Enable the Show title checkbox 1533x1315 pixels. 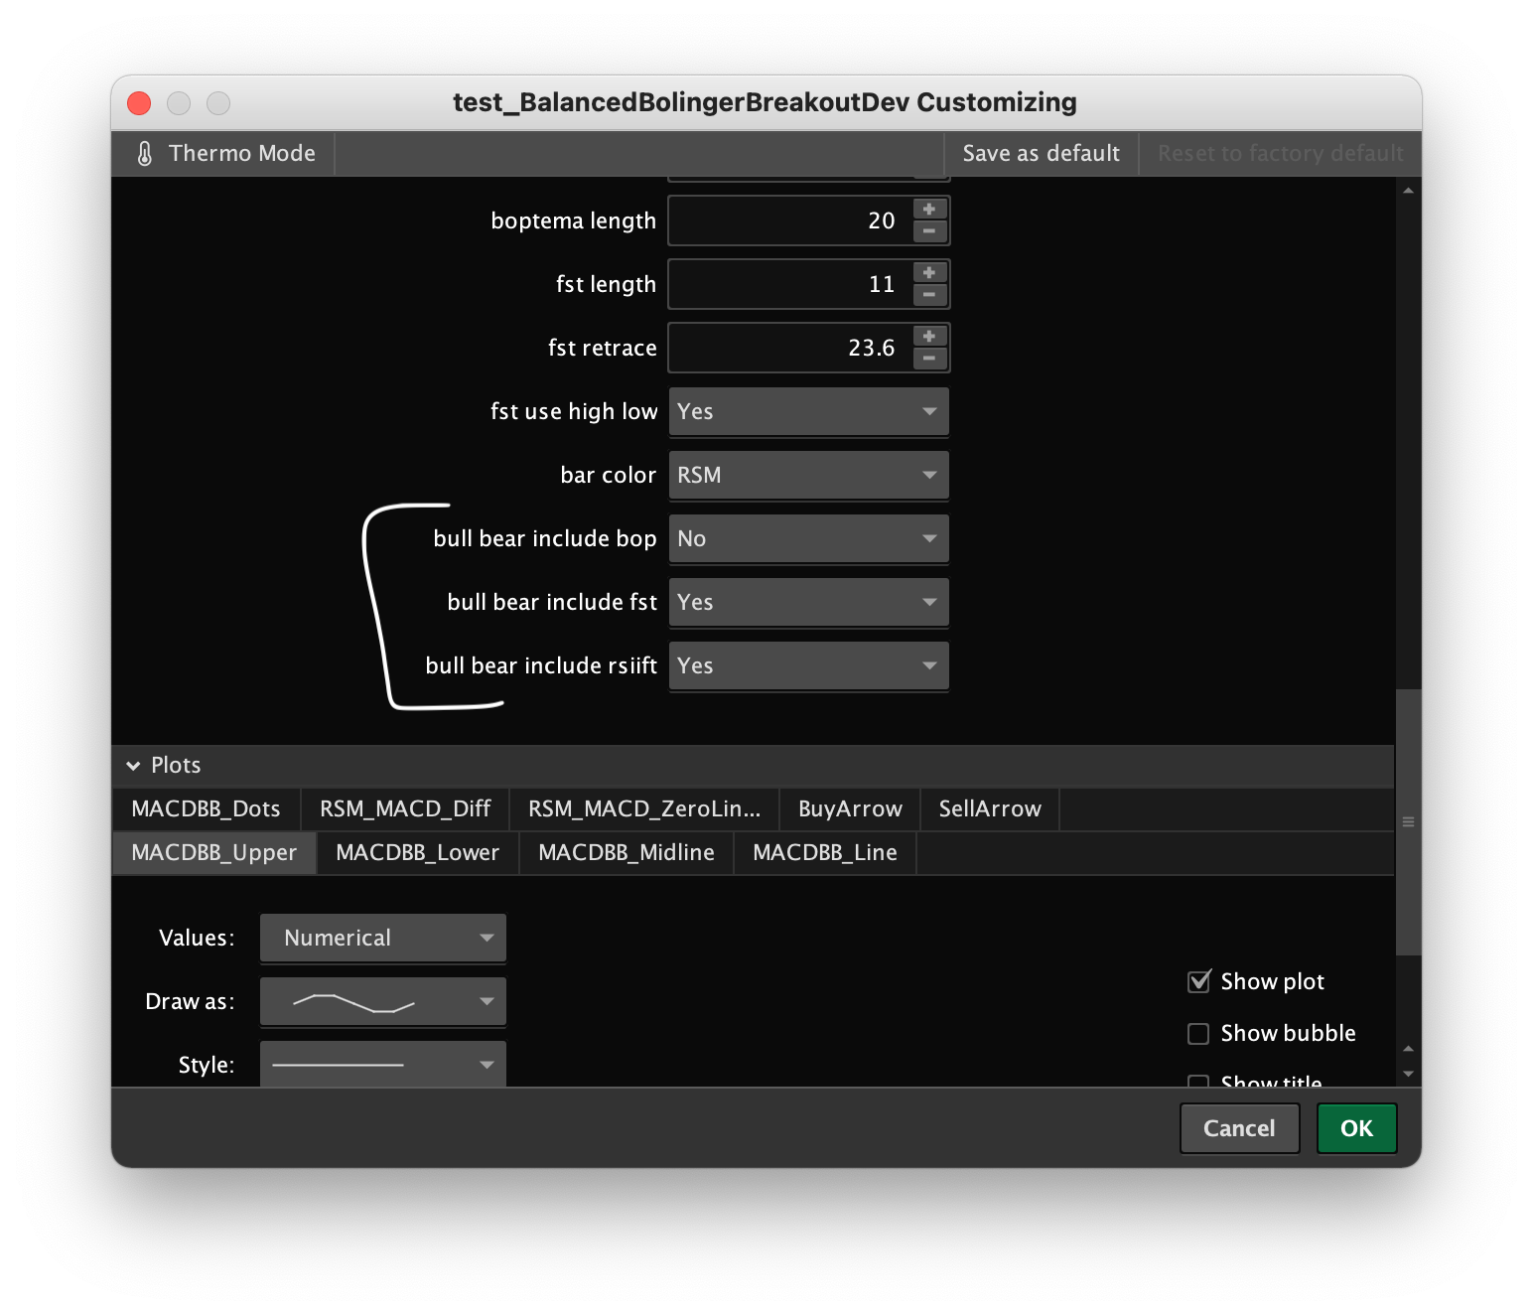click(x=1199, y=1082)
